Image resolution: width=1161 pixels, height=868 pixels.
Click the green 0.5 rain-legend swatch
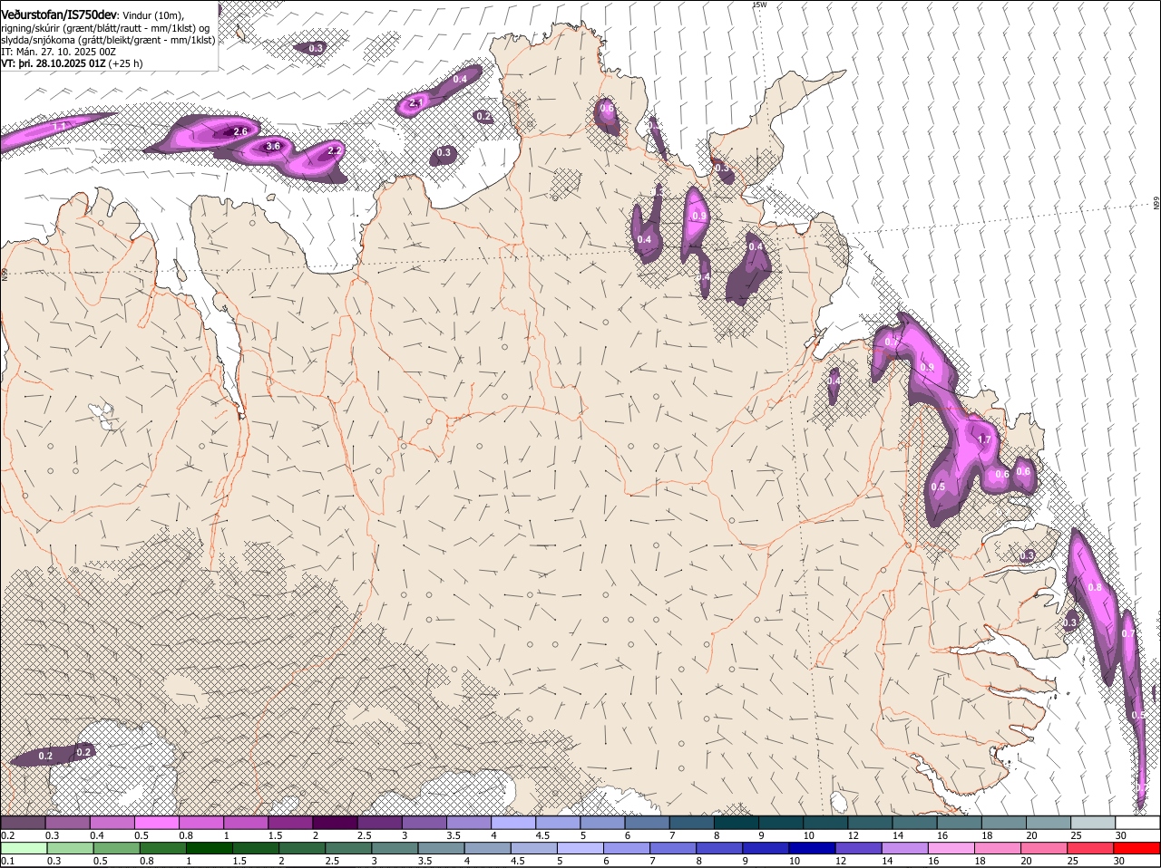pyautogui.click(x=115, y=848)
